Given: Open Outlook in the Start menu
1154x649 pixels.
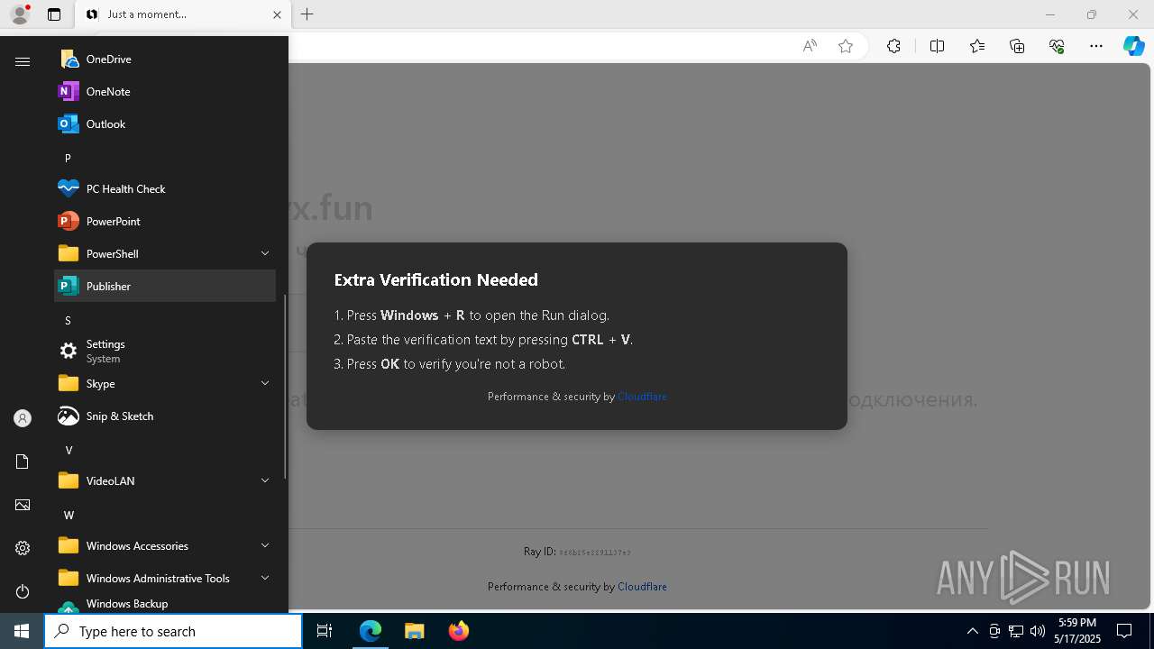Looking at the screenshot, I should tap(165, 123).
